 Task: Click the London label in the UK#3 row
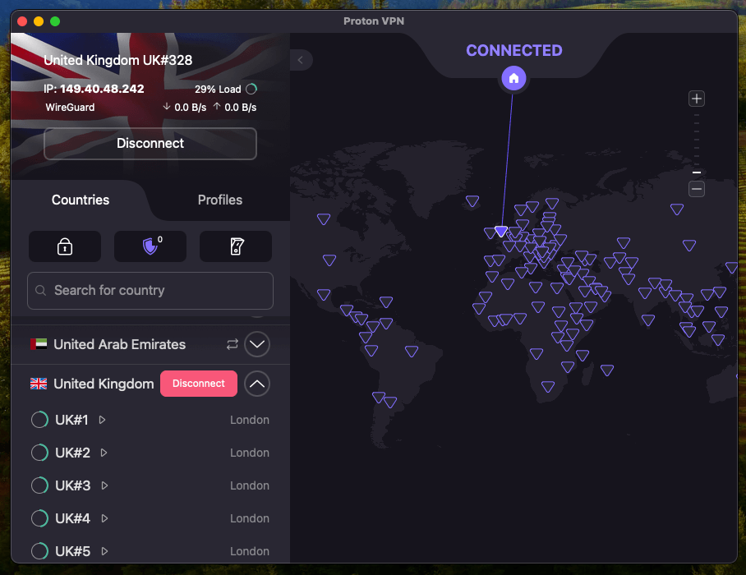pyautogui.click(x=250, y=485)
